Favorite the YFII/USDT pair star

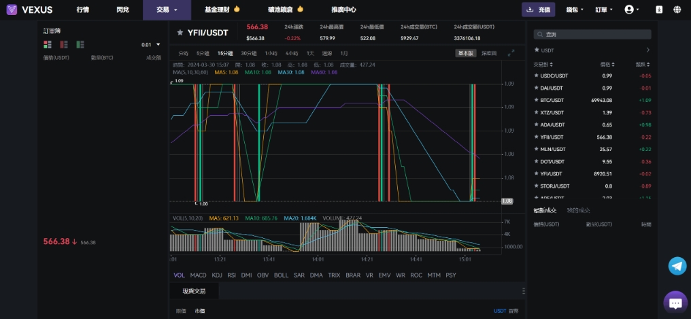tap(180, 33)
